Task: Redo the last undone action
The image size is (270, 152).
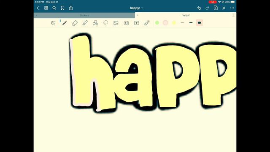Action: pyautogui.click(x=207, y=8)
